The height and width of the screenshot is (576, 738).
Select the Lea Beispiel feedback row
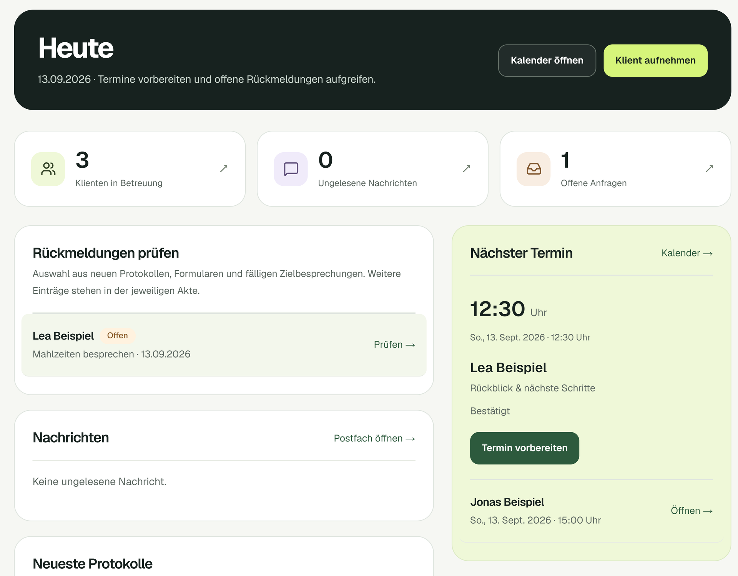click(224, 345)
